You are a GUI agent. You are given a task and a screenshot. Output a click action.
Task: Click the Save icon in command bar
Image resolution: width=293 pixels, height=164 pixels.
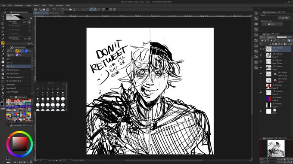47,9
